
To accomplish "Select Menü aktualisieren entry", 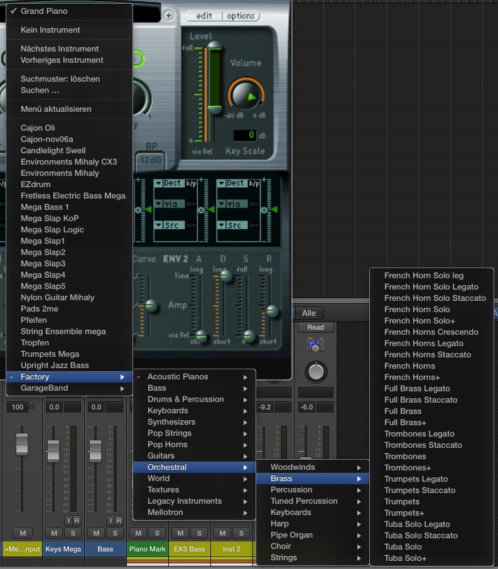I will [x=69, y=109].
